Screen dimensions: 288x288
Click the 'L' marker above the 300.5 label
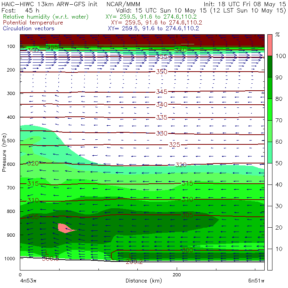(x=47, y=252)
